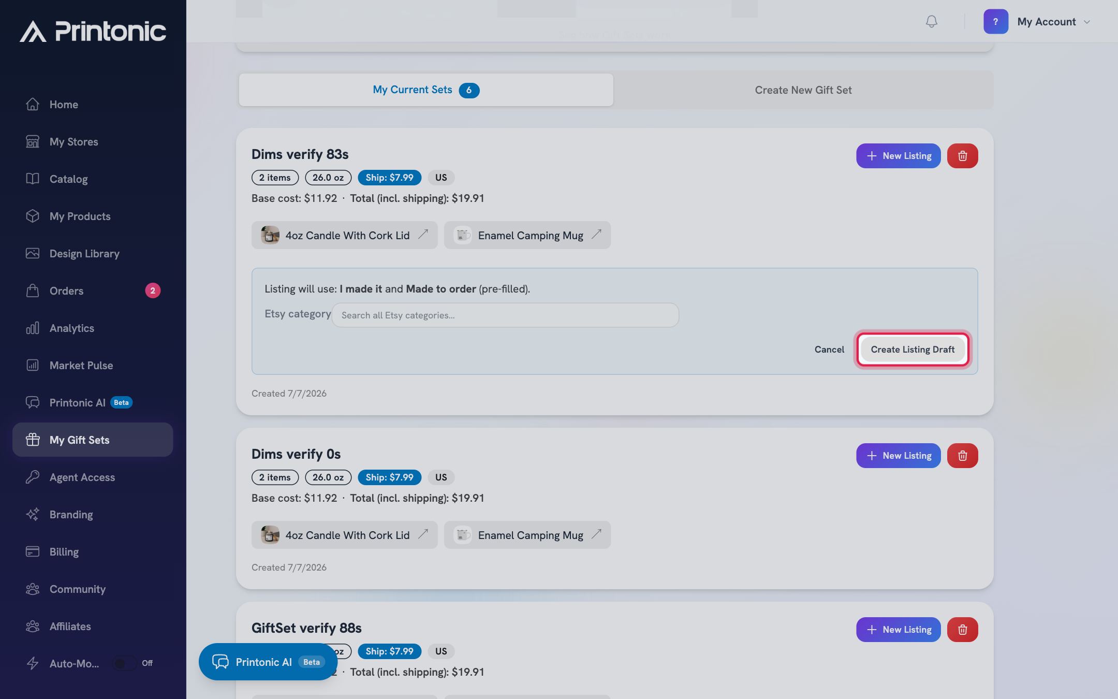Click the Market Pulse icon
The height and width of the screenshot is (699, 1118).
coord(33,366)
